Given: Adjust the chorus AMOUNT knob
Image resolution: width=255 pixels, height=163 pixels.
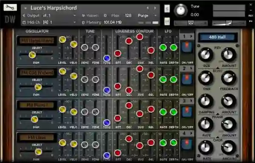Looking at the screenshot, I should (x=229, y=147).
